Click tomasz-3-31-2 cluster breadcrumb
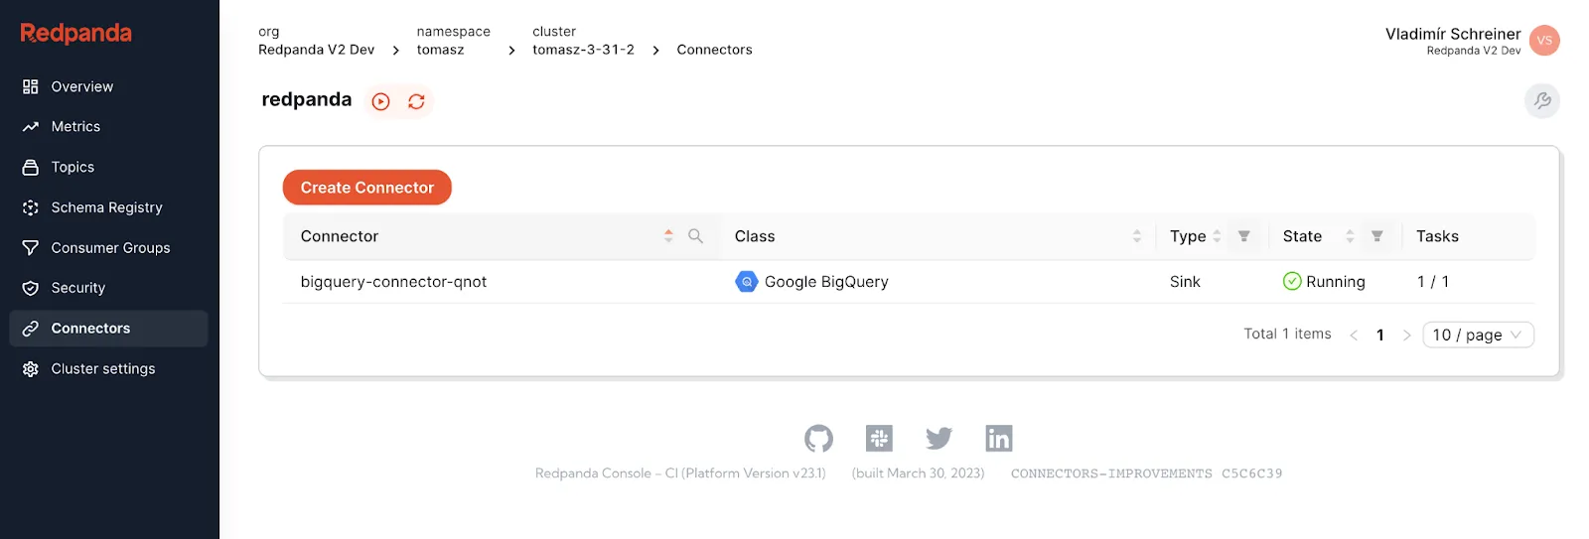This screenshot has height=539, width=1589. click(x=583, y=50)
